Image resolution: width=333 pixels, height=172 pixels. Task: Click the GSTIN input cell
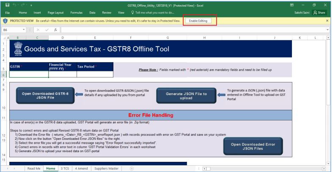pos(29,74)
